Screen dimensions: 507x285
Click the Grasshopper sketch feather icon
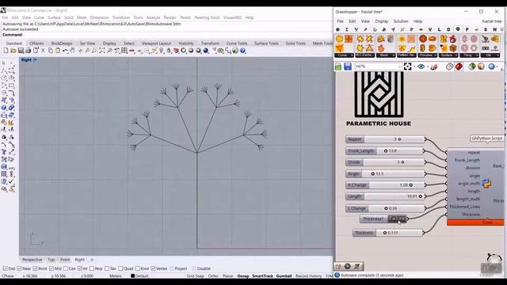click(x=434, y=66)
